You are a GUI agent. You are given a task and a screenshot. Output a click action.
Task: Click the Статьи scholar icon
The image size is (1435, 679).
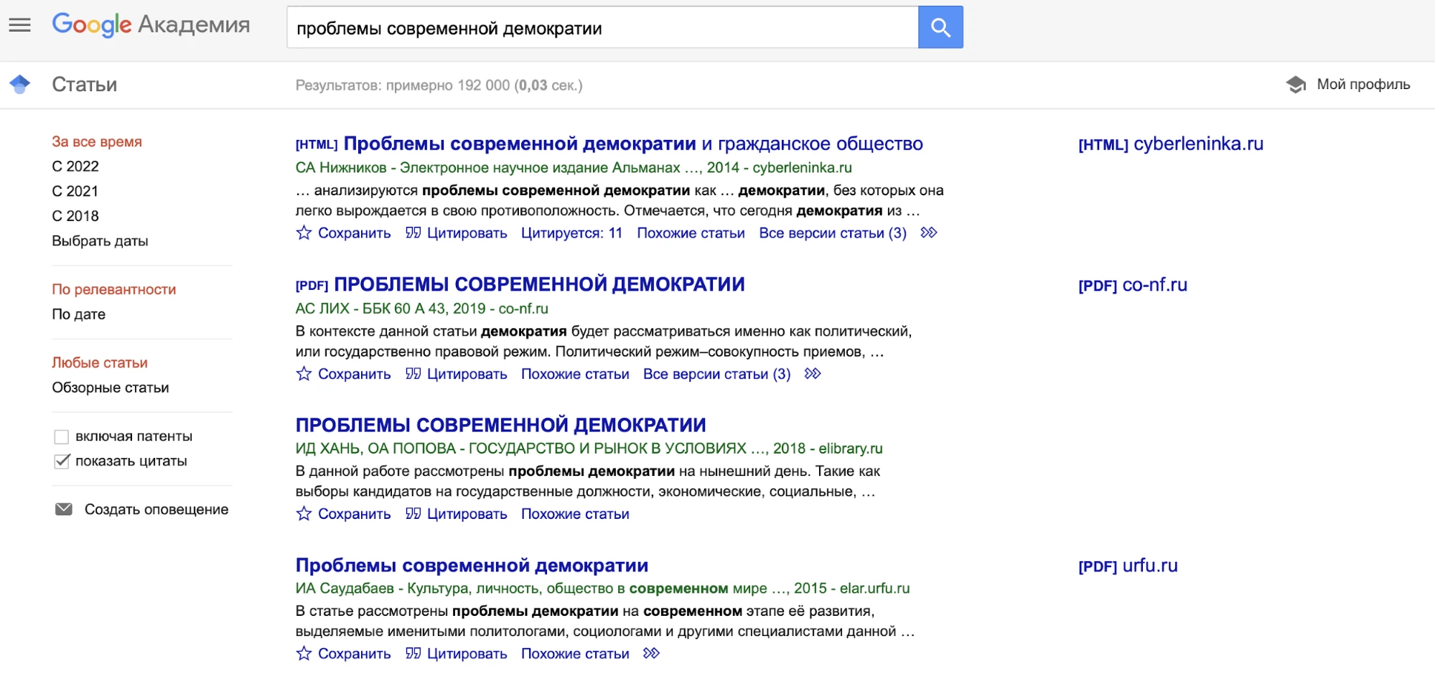[x=20, y=85]
